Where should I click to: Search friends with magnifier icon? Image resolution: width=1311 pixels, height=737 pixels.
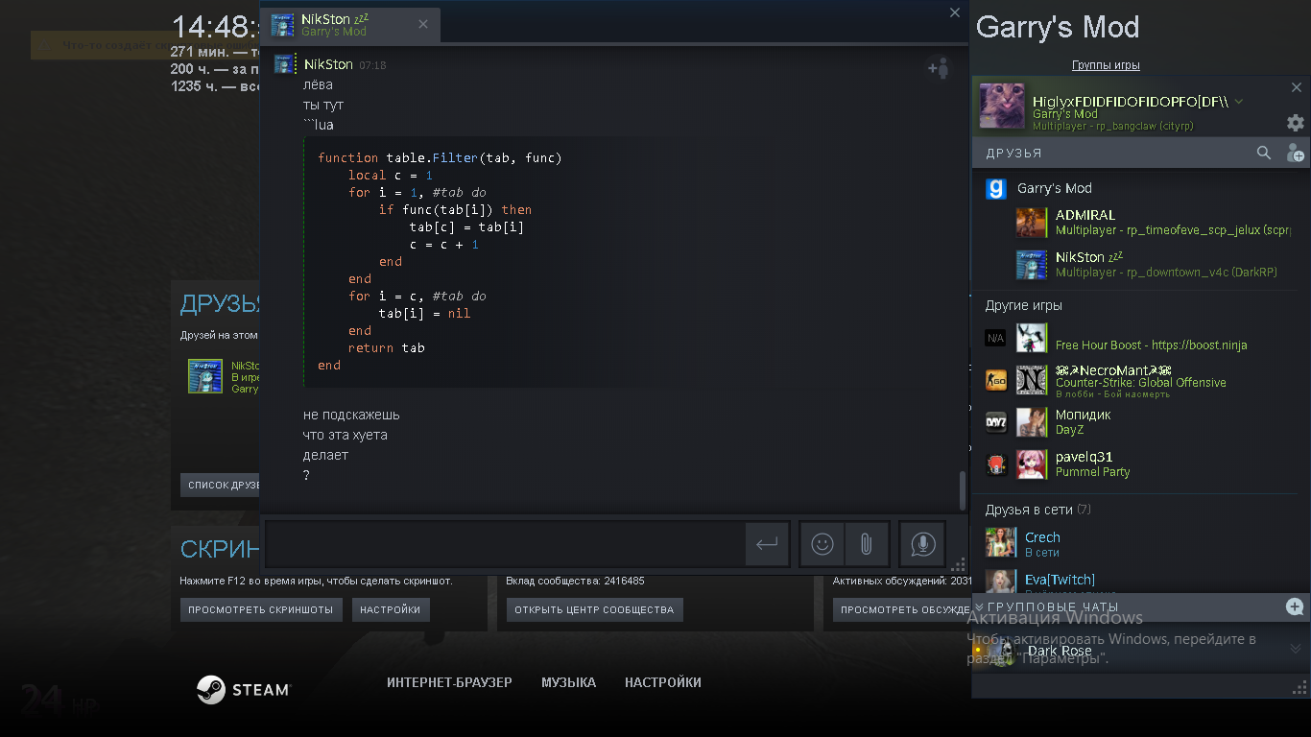(x=1264, y=153)
